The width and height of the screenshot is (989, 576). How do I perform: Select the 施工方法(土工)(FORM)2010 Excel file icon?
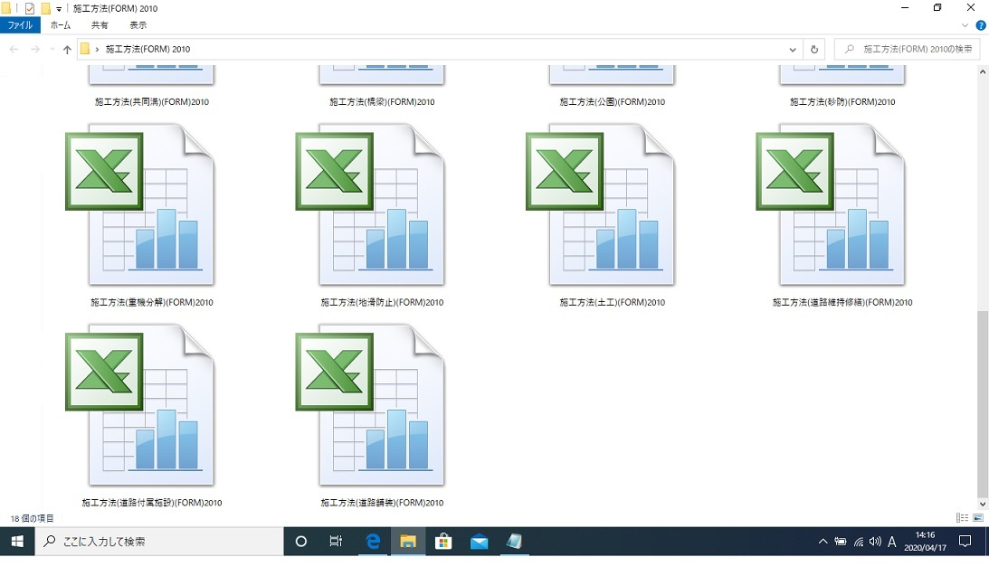[x=601, y=205]
